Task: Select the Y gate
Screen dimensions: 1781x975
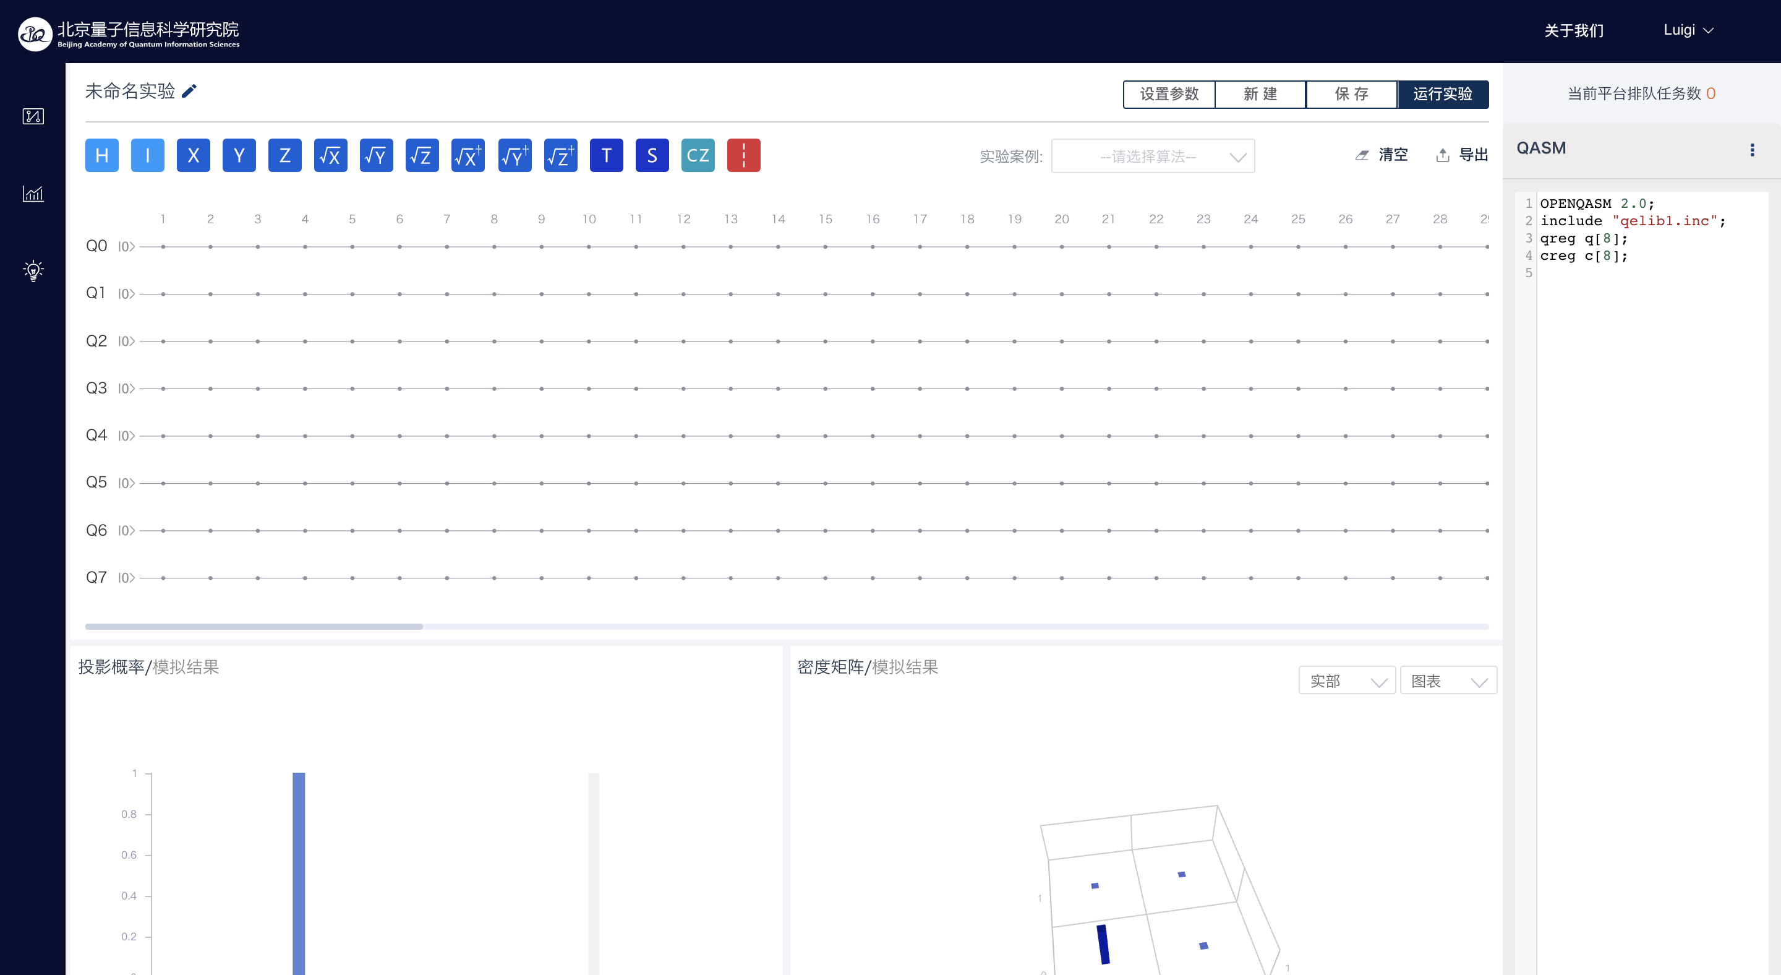Action: point(239,155)
